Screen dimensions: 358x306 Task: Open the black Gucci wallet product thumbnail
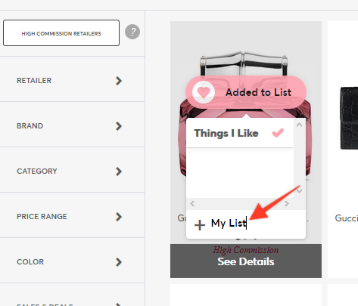[x=349, y=118]
